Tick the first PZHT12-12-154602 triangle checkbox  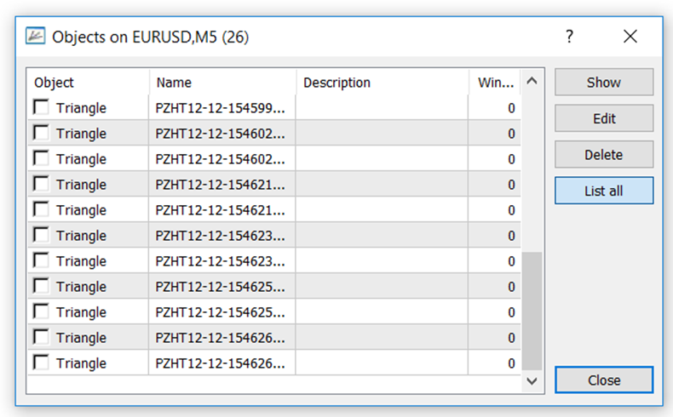point(41,133)
